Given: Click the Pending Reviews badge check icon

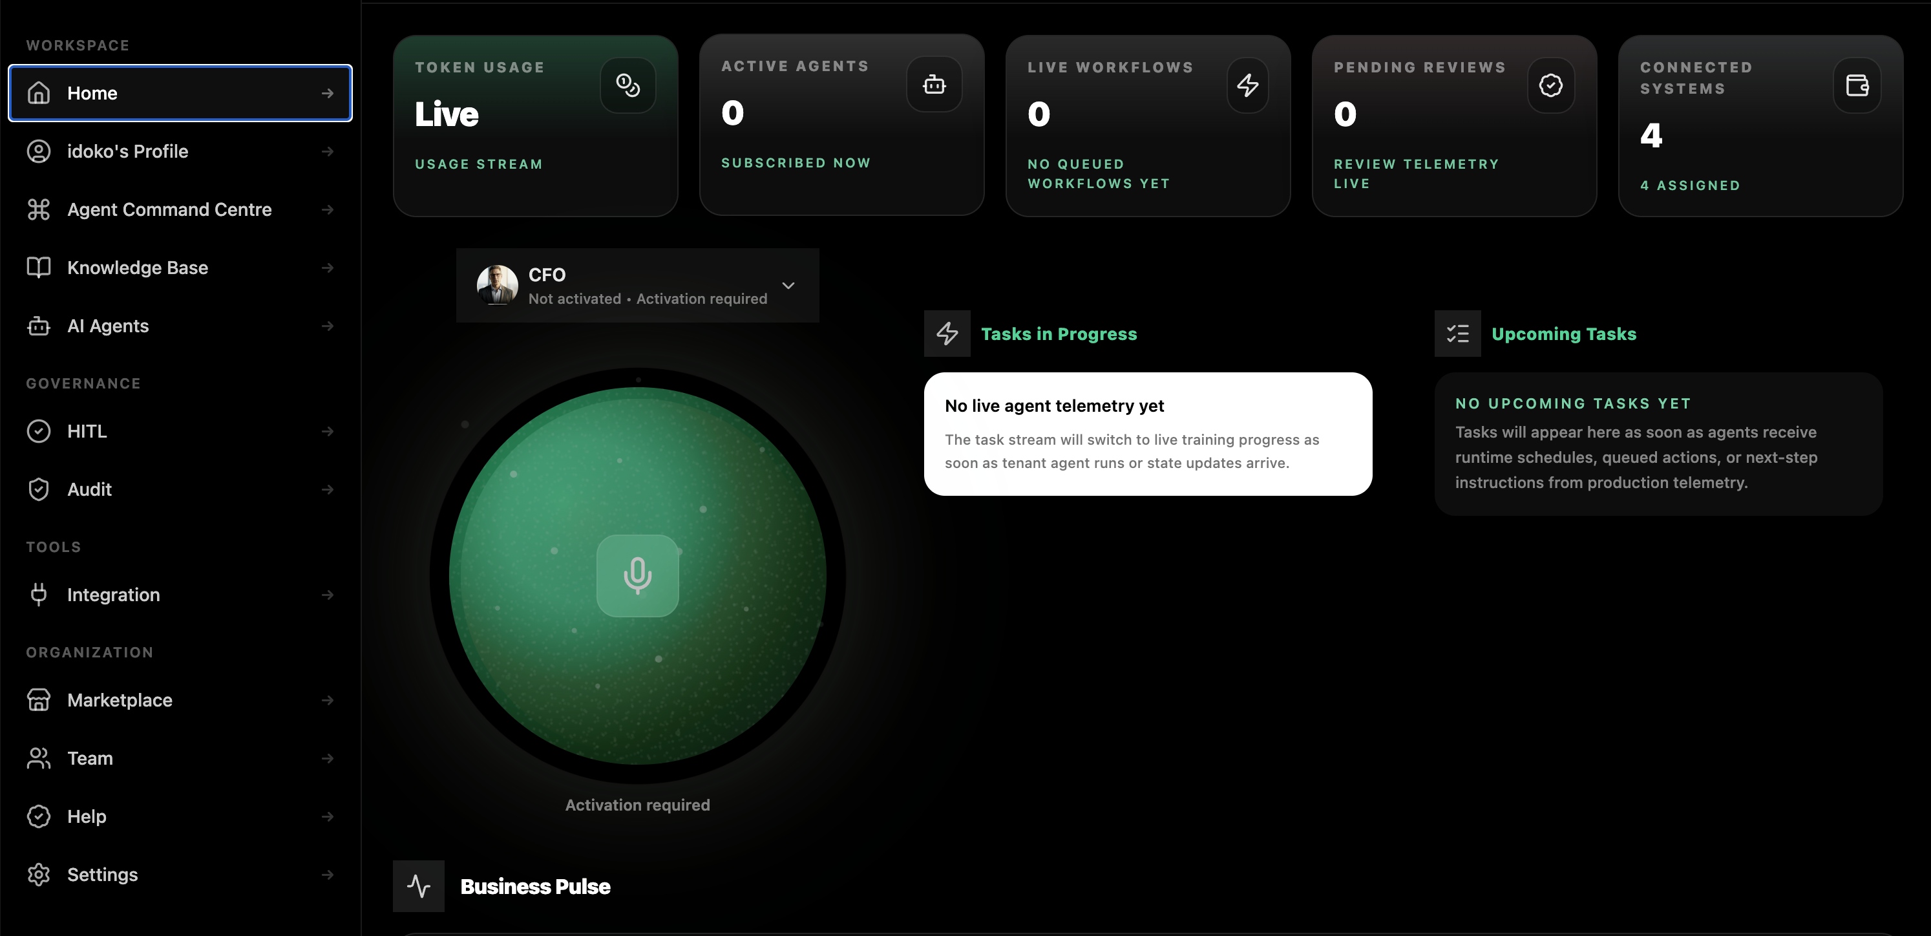Looking at the screenshot, I should click(1551, 85).
